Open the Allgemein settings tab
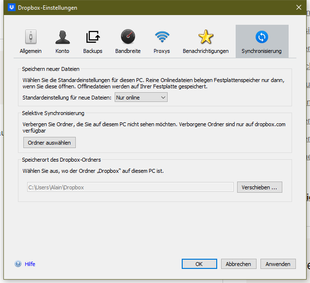The width and height of the screenshot is (310, 283). click(x=31, y=41)
